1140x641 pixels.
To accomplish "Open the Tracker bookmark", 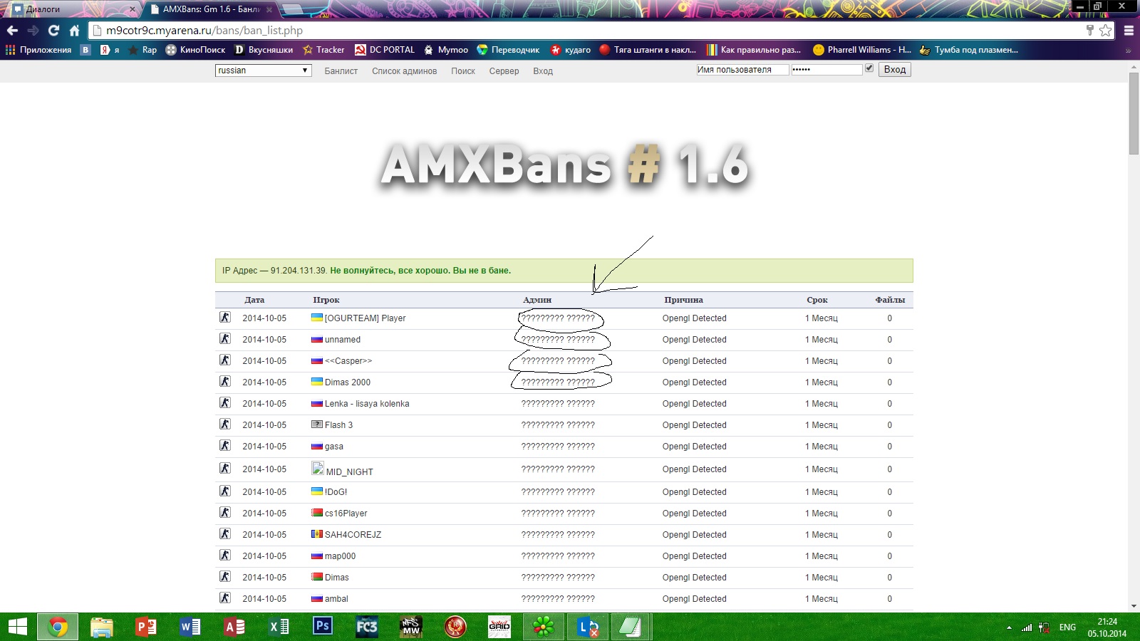I will pyautogui.click(x=323, y=50).
